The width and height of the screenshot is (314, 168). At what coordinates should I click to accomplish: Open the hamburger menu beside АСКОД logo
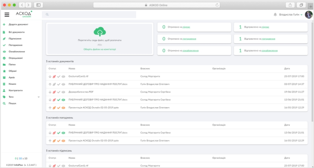coord(7,15)
